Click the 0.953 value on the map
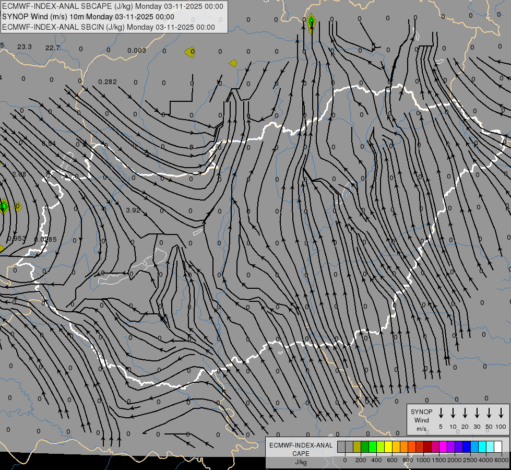 17,239
